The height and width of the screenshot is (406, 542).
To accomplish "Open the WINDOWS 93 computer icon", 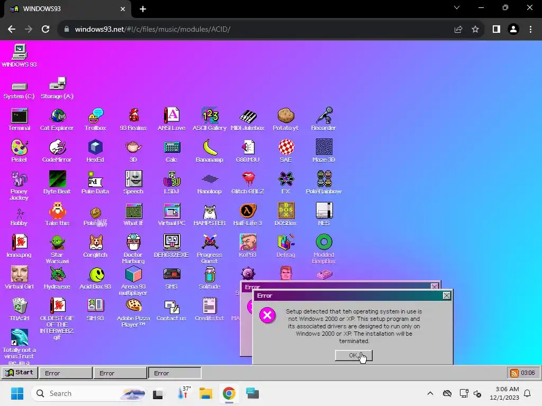I will 20,55.
